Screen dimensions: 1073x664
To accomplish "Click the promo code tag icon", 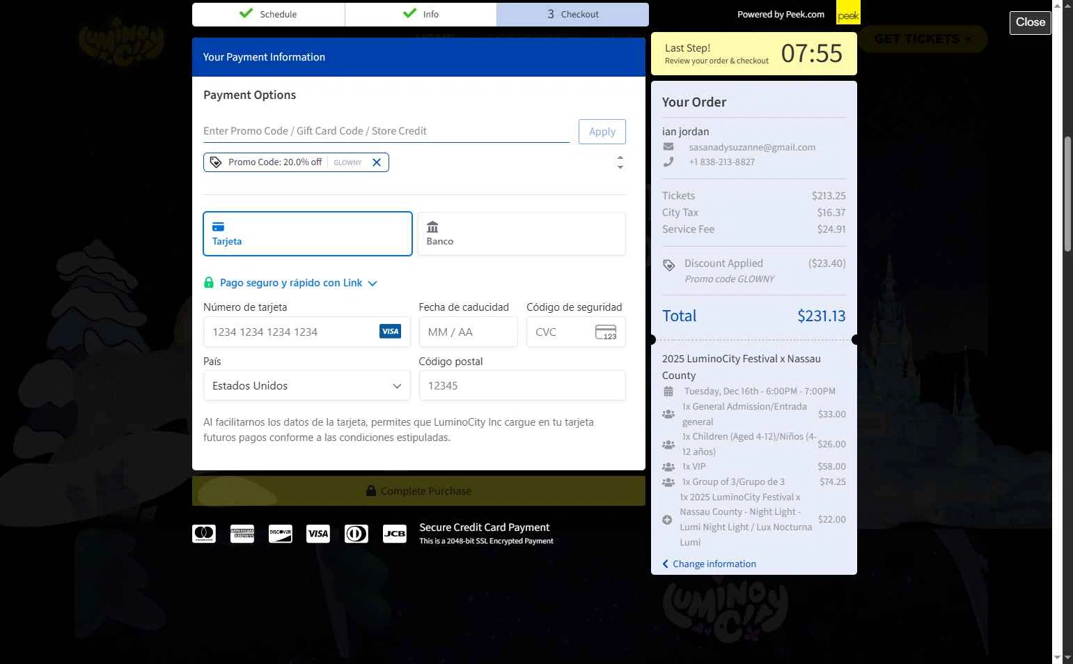I will tap(216, 162).
